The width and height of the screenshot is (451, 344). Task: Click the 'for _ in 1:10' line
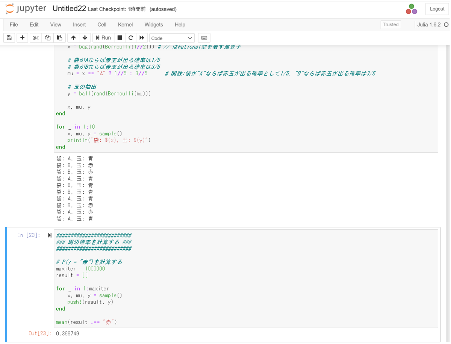tap(76, 127)
